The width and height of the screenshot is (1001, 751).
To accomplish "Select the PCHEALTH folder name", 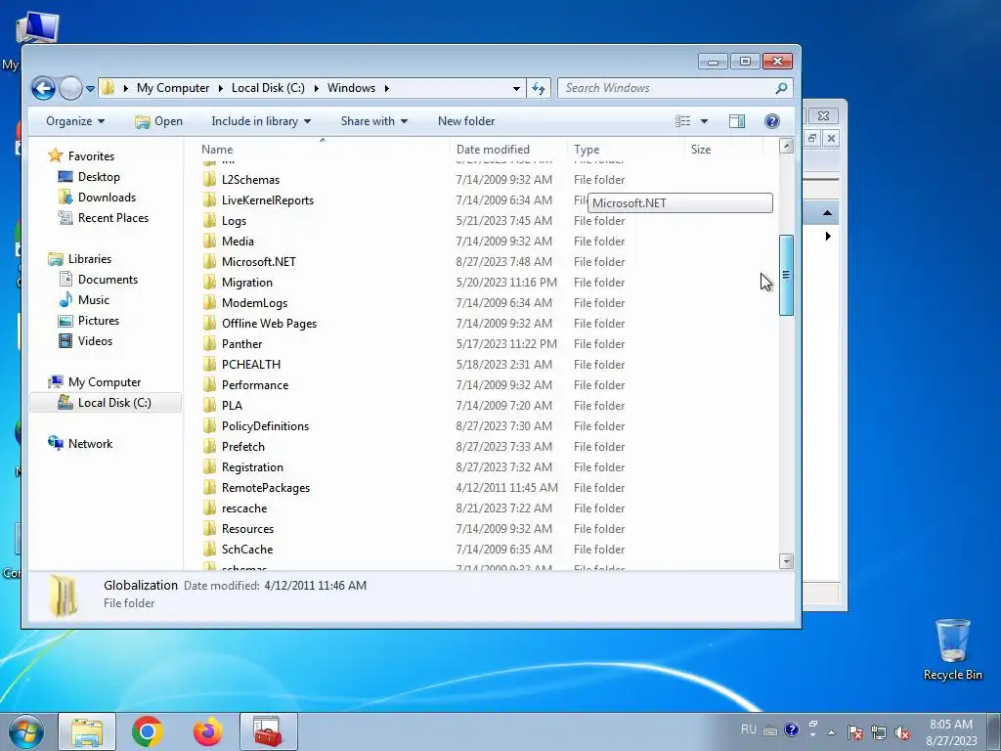I will [x=251, y=365].
